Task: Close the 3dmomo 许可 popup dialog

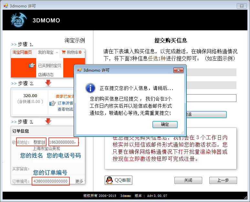Action: (x=178, y=70)
